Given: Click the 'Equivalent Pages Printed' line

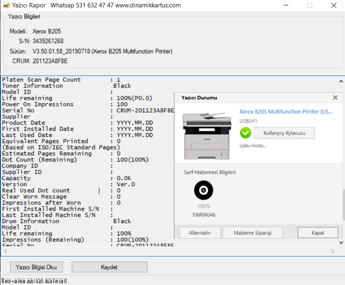Looking at the screenshot, I should tap(61, 141).
